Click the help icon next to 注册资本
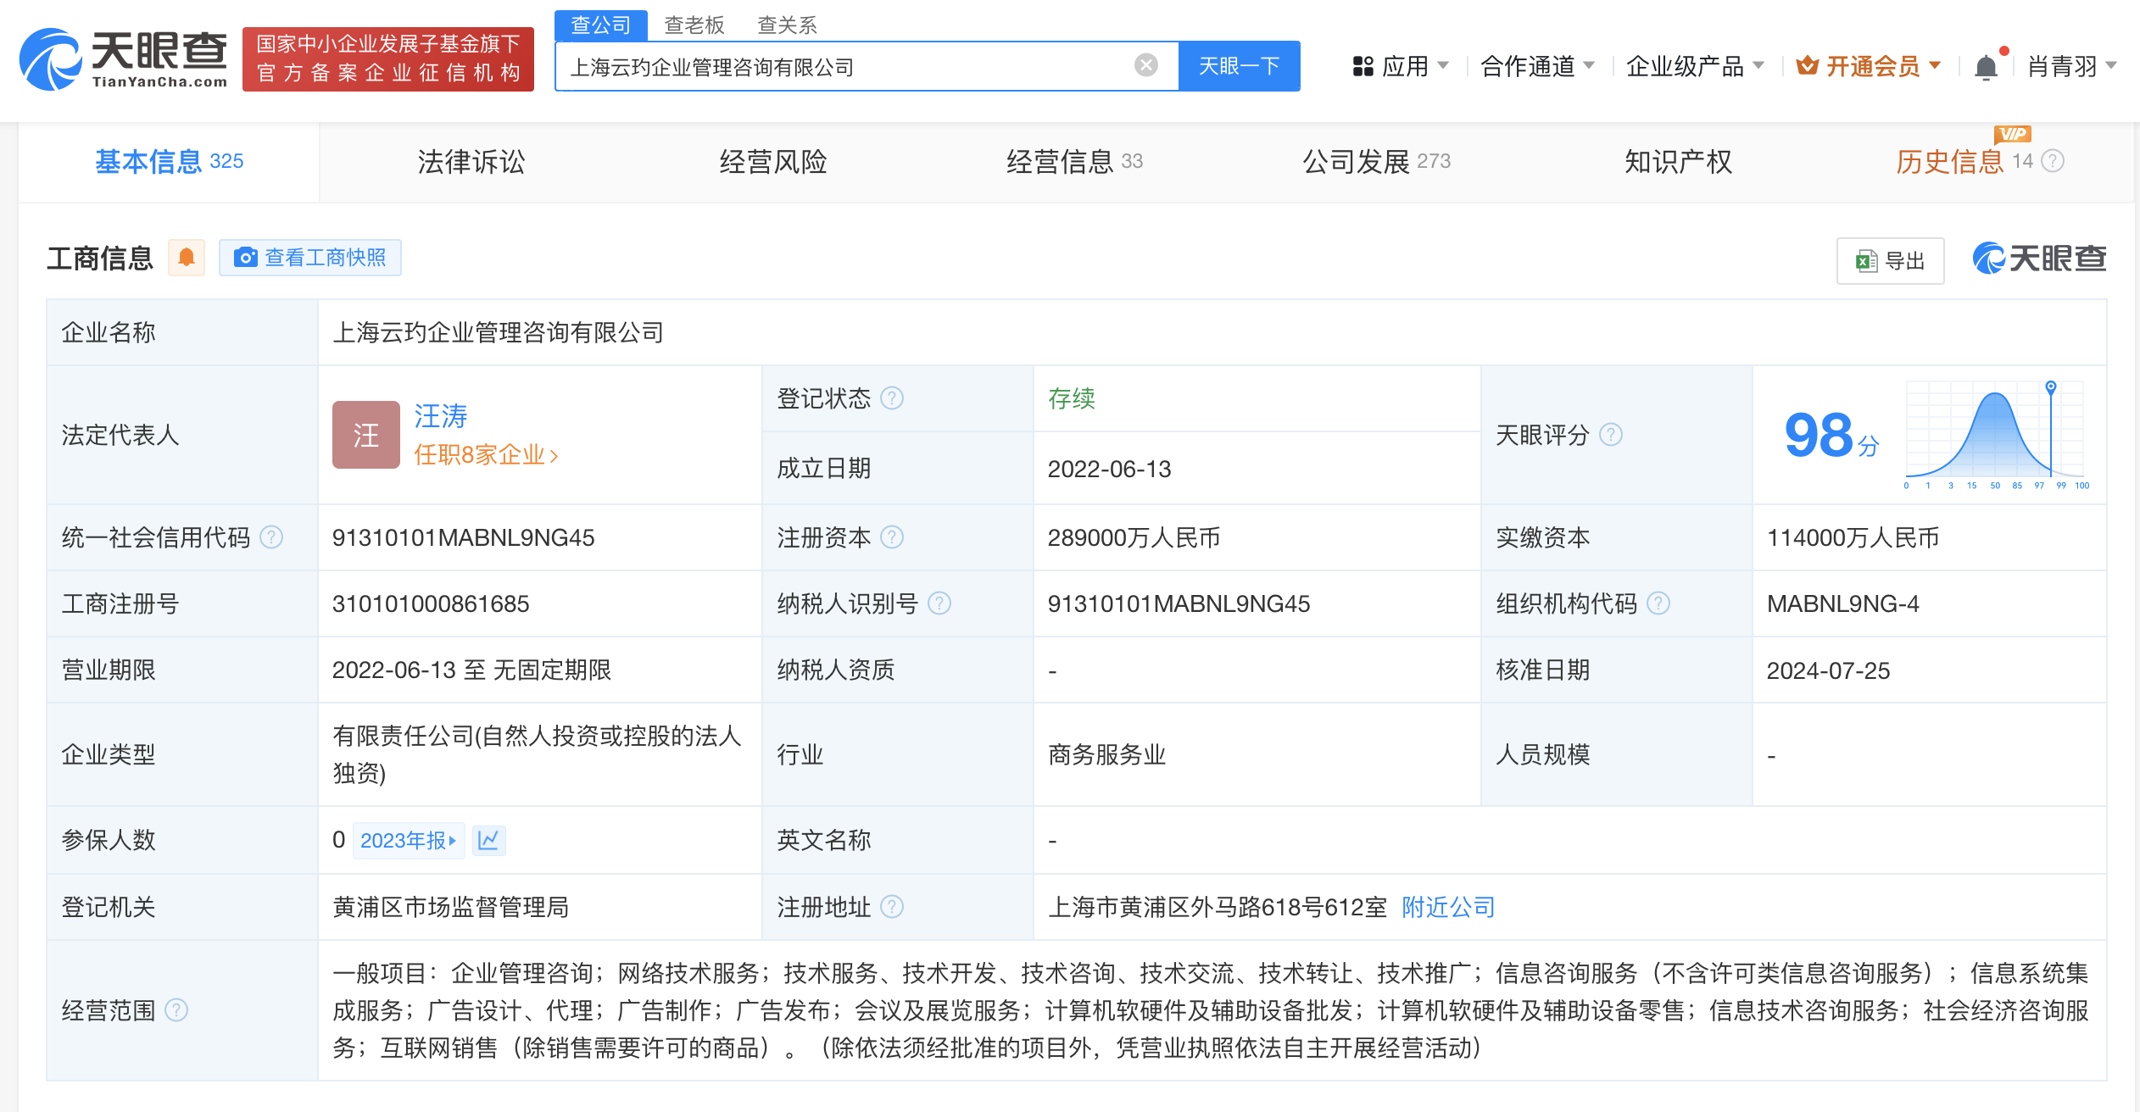 (x=893, y=537)
